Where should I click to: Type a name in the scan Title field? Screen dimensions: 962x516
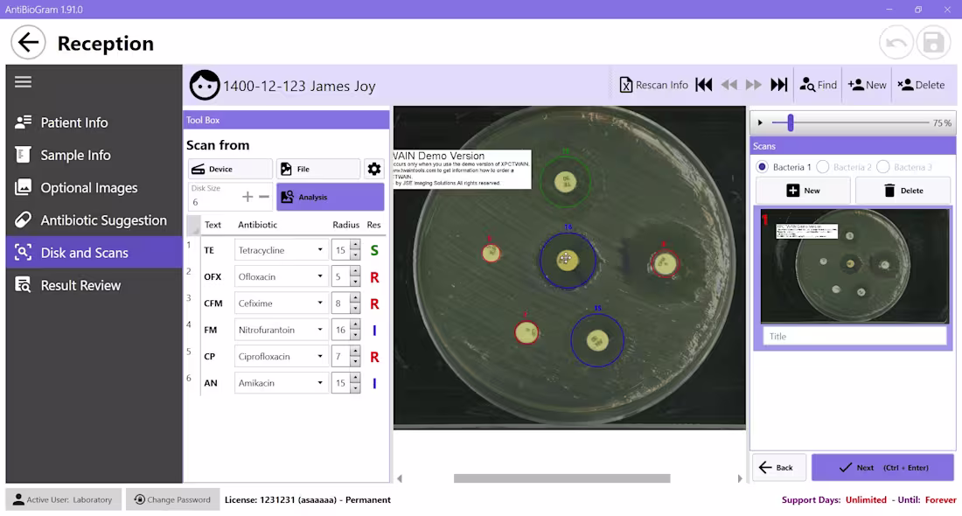[854, 335]
